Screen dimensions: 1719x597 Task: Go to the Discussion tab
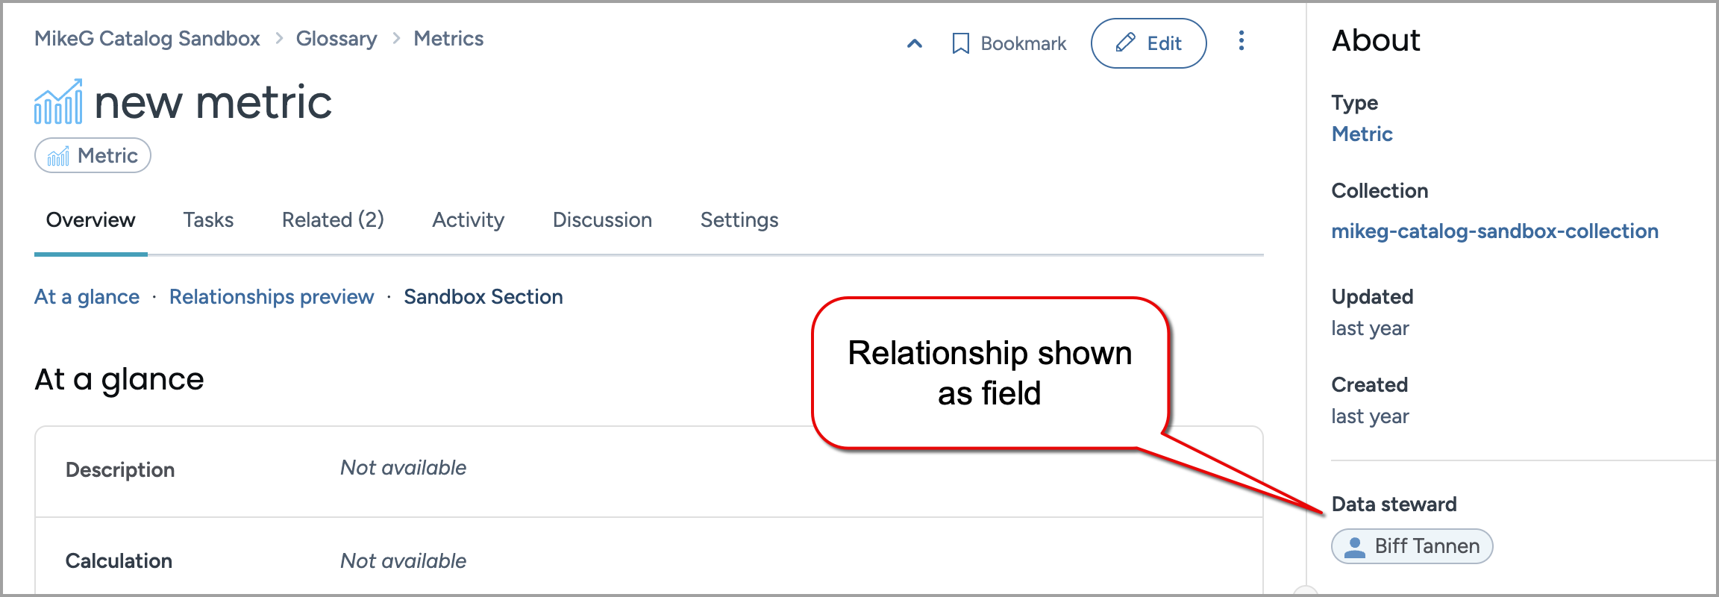602,220
